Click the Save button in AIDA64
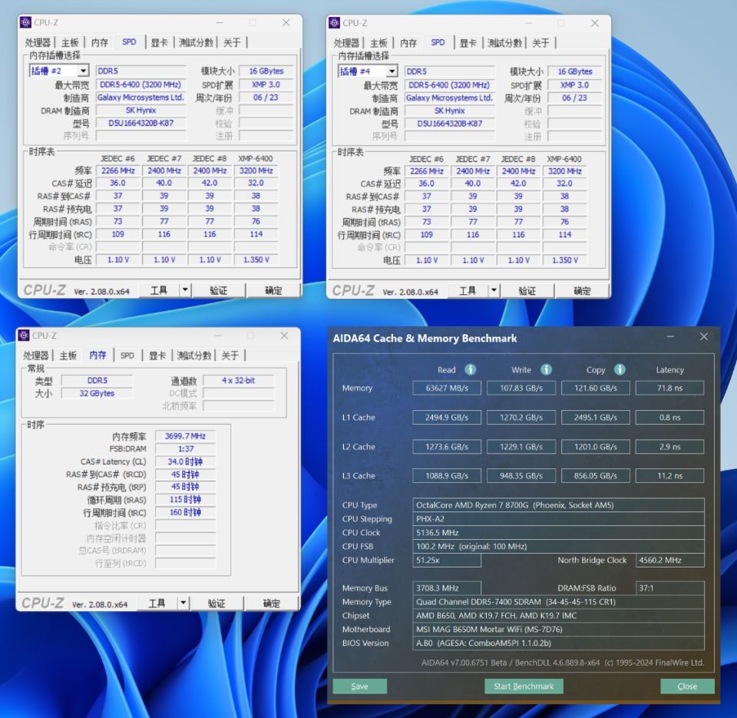This screenshot has height=718, width=737. [x=359, y=686]
